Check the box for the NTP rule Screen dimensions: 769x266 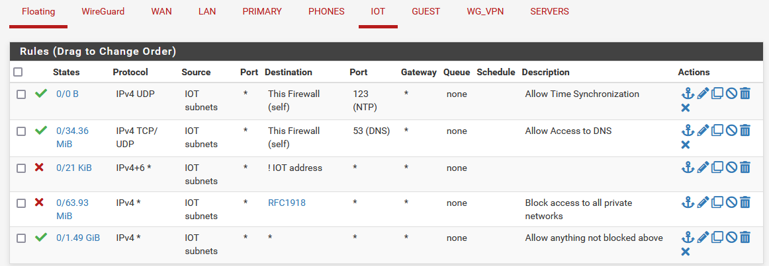(21, 94)
